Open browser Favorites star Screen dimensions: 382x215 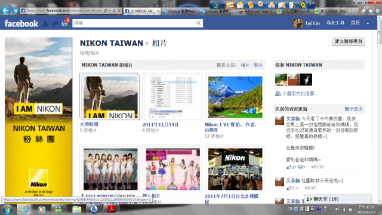tap(371, 11)
